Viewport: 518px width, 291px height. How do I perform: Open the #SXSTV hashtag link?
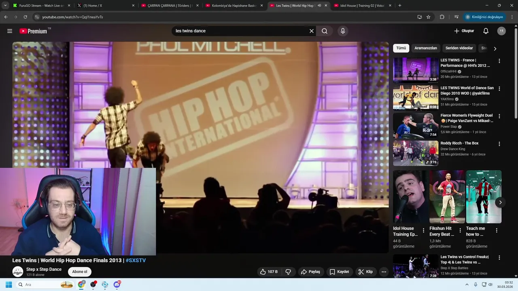pos(136,260)
